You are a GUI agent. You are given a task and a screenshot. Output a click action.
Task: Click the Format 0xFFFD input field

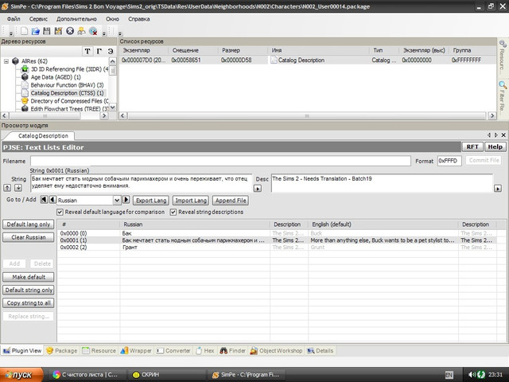[449, 161]
